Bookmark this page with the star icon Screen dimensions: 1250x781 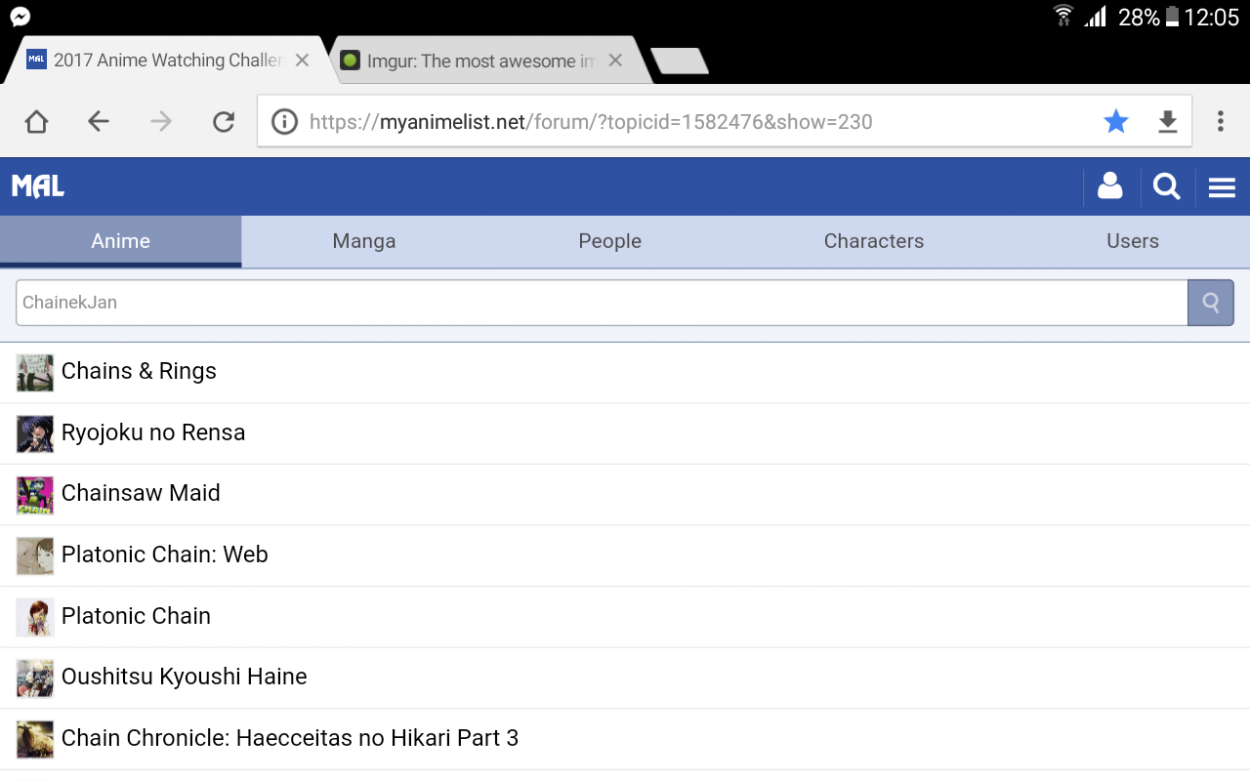point(1115,121)
